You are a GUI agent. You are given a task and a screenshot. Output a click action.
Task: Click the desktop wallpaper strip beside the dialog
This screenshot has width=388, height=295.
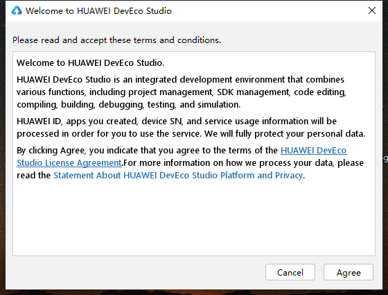[3, 149]
